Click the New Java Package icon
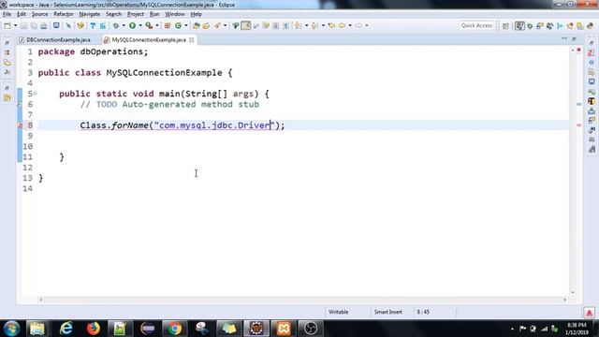Image resolution: width=599 pixels, height=337 pixels. 168,25
